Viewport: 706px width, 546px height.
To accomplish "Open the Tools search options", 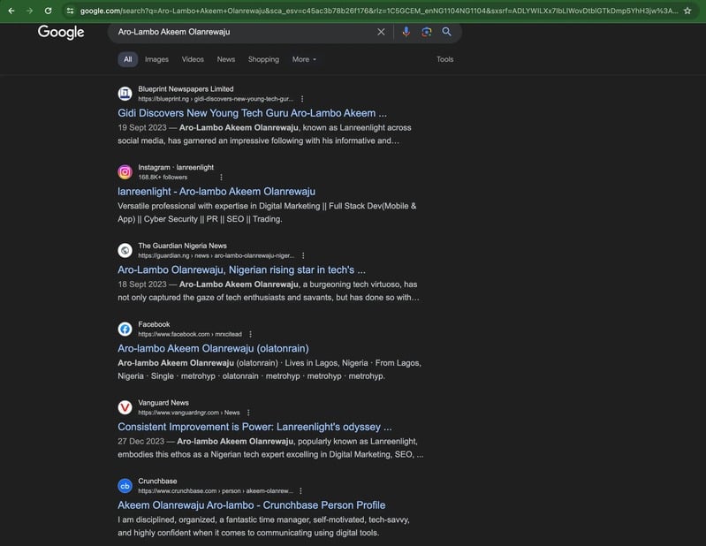I will (x=444, y=59).
